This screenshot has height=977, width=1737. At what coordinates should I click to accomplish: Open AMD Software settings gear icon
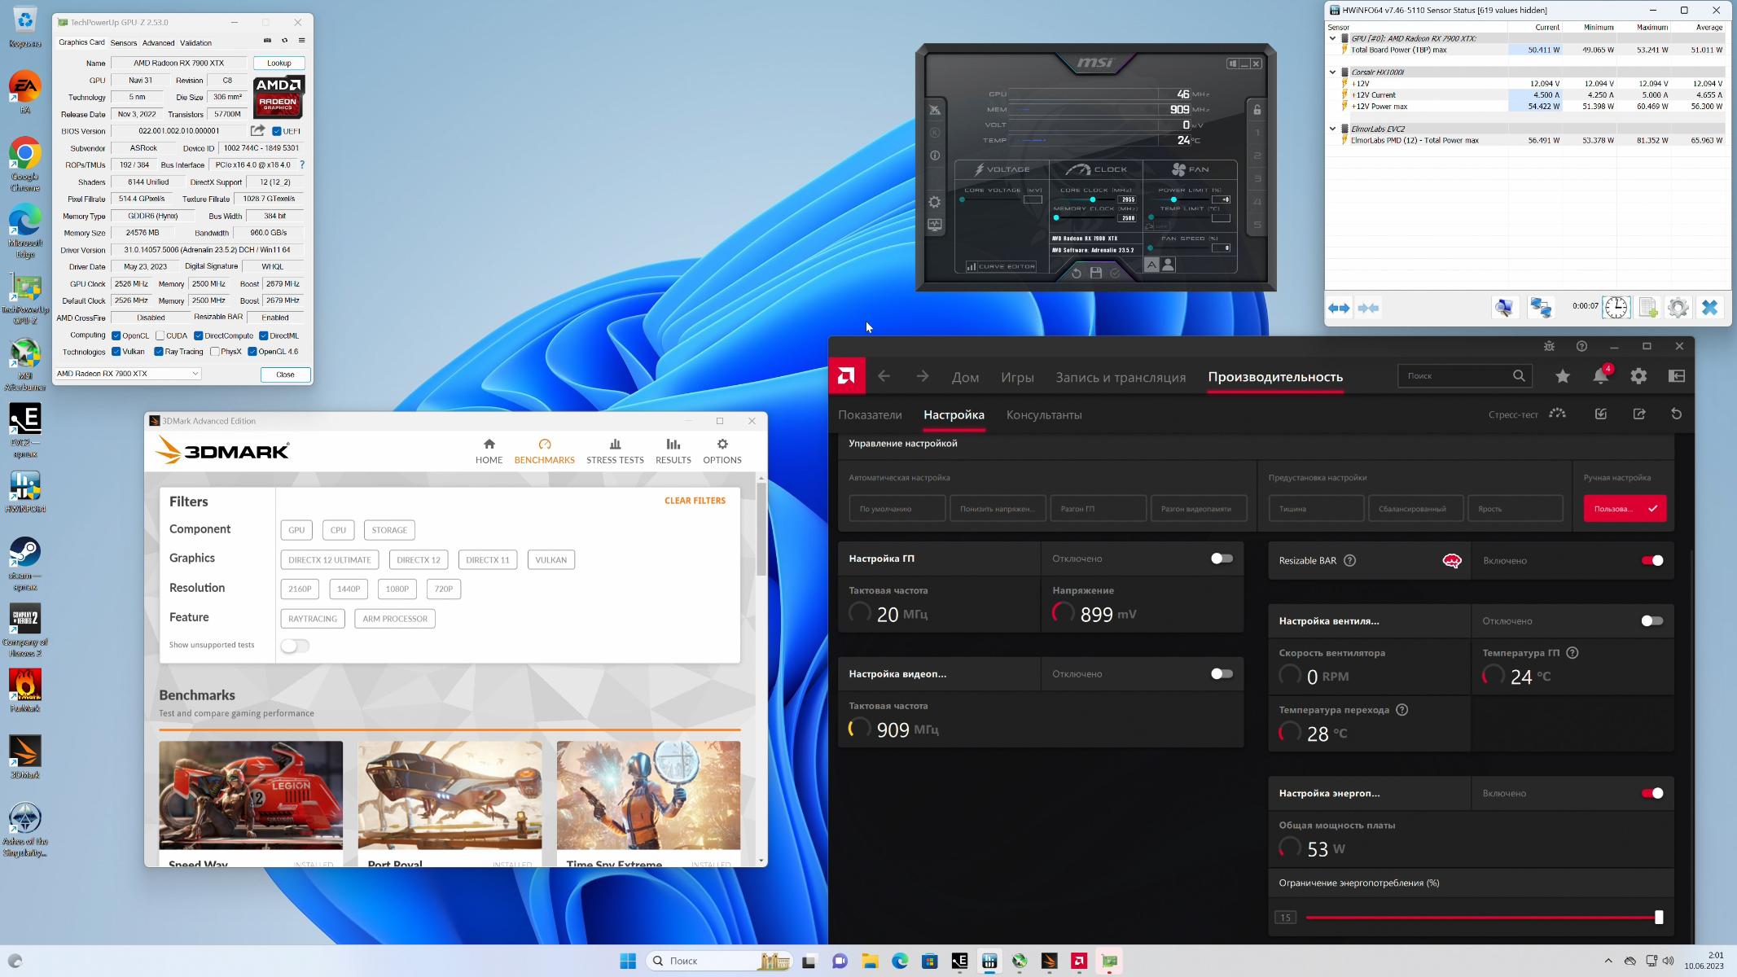[x=1638, y=376]
